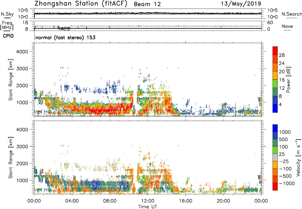Click the 'Power [dB]' colorbar label

pos(288,80)
